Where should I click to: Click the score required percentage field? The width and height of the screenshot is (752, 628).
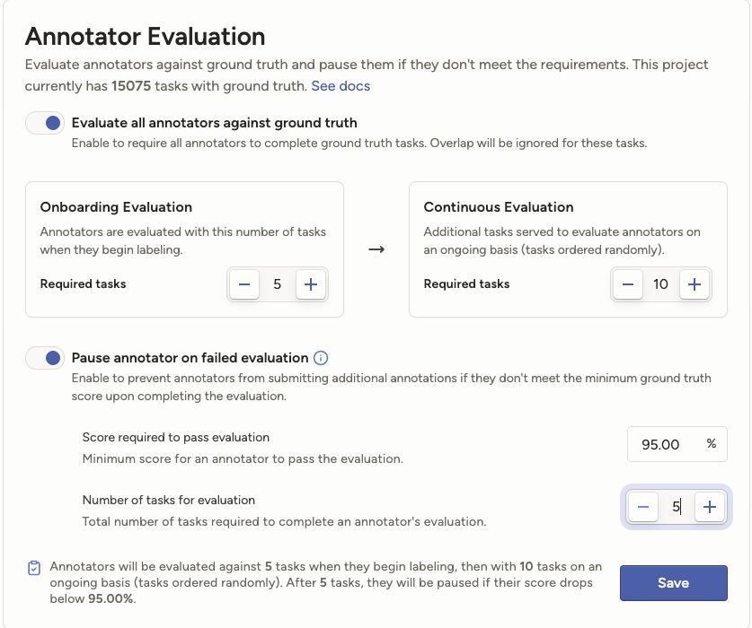(661, 444)
